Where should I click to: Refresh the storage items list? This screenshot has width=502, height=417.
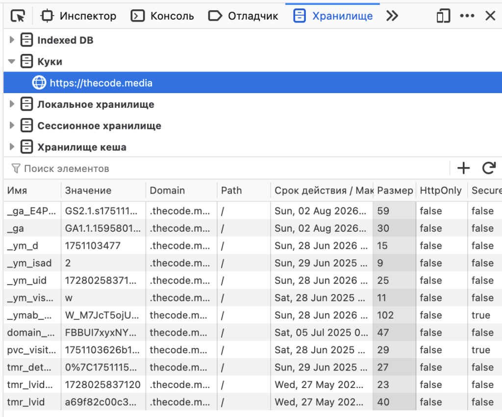tap(489, 168)
